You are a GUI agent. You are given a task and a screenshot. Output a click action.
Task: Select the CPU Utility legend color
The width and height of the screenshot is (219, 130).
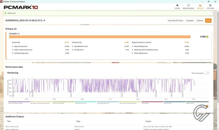[x=175, y=102]
